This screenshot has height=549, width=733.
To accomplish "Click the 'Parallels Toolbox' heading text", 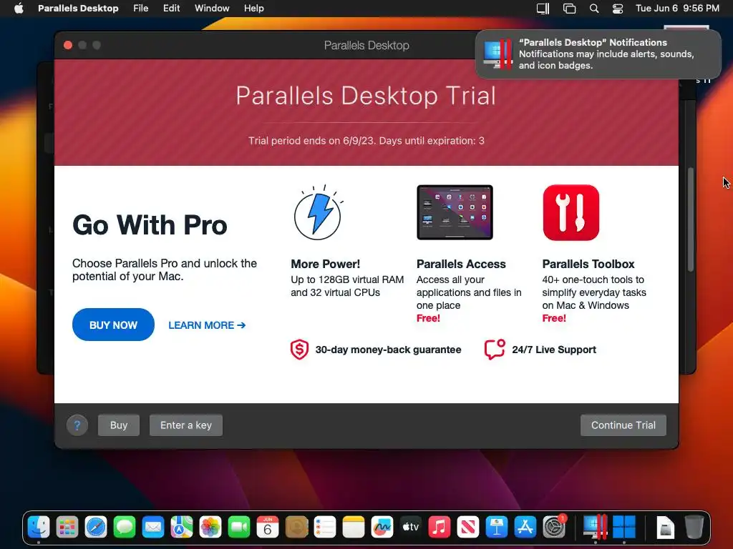I will click(588, 264).
